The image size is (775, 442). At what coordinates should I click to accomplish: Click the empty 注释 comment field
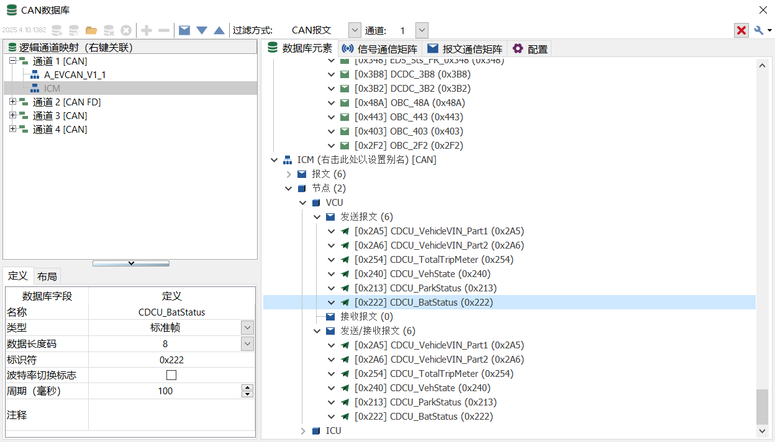[x=172, y=415]
